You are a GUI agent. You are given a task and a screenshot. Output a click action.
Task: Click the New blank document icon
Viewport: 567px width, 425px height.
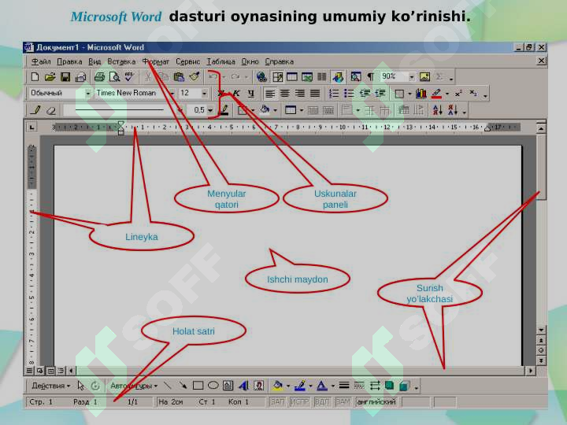(35, 76)
